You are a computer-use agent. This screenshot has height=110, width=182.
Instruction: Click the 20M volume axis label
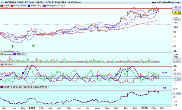pos(176,57)
